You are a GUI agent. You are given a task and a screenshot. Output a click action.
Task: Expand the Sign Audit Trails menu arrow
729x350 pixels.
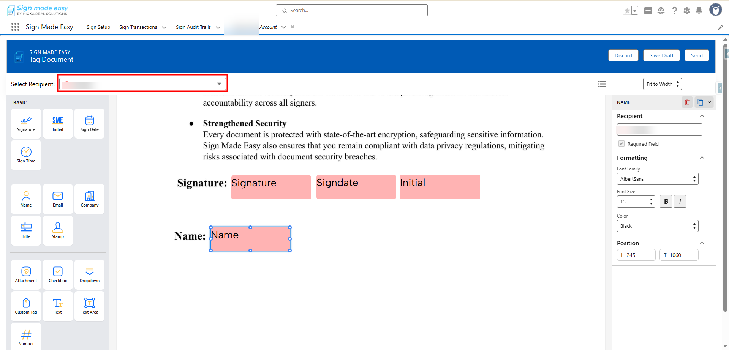[218, 27]
